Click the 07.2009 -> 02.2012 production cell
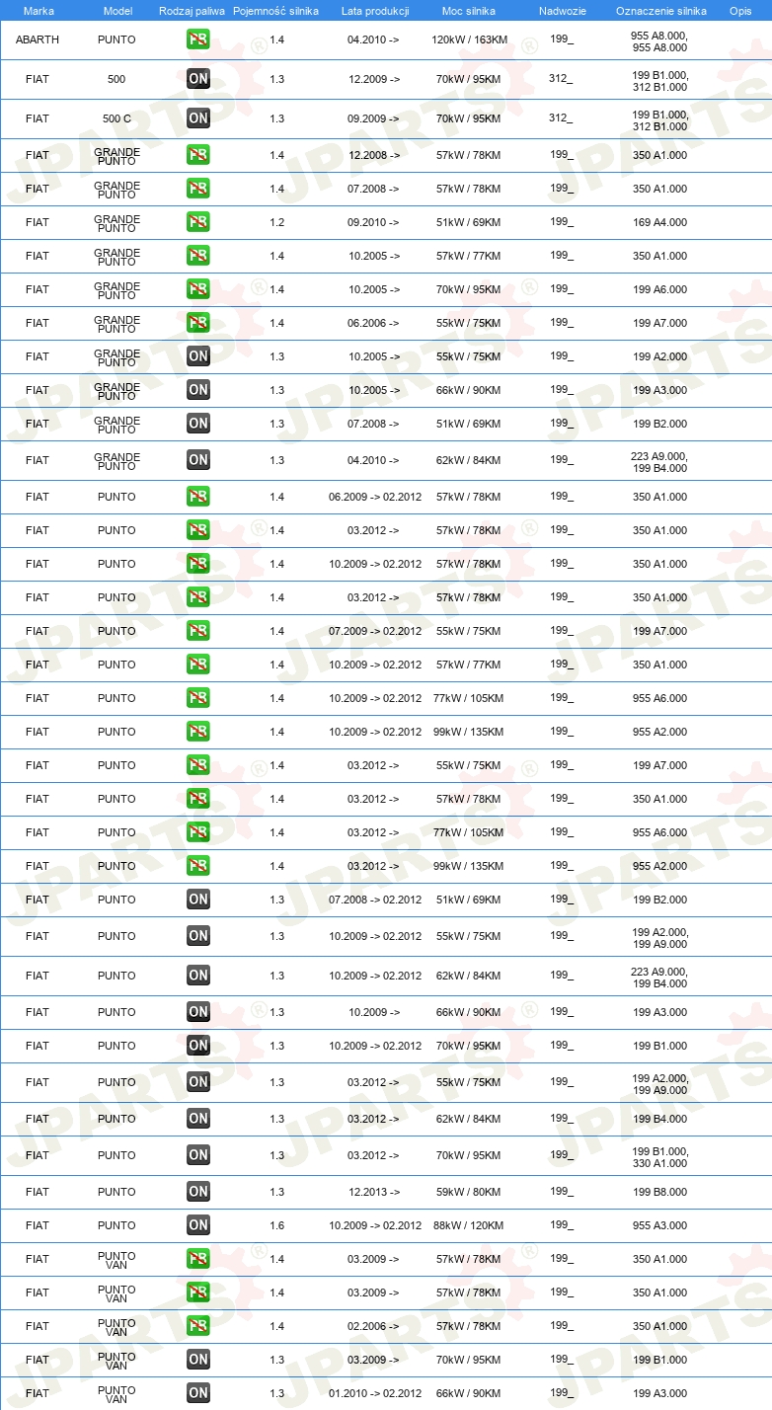 pyautogui.click(x=375, y=631)
